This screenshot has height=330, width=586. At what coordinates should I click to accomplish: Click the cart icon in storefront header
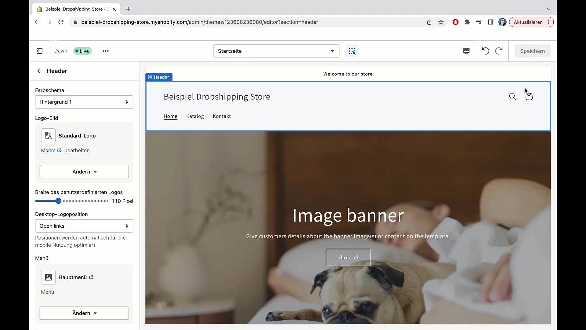529,96
